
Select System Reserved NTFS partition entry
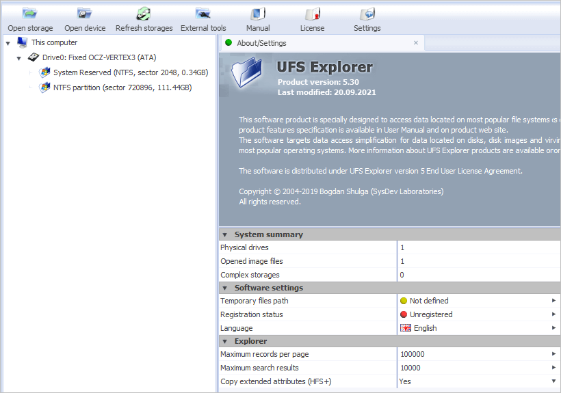[x=131, y=72]
